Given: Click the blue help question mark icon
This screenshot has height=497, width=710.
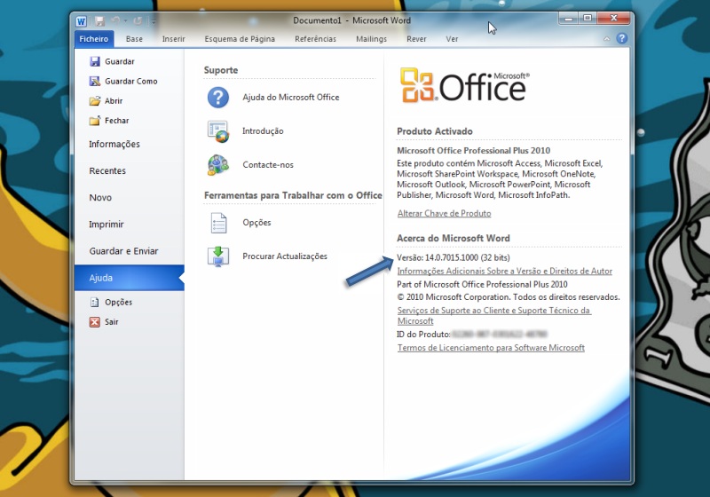Looking at the screenshot, I should point(621,39).
